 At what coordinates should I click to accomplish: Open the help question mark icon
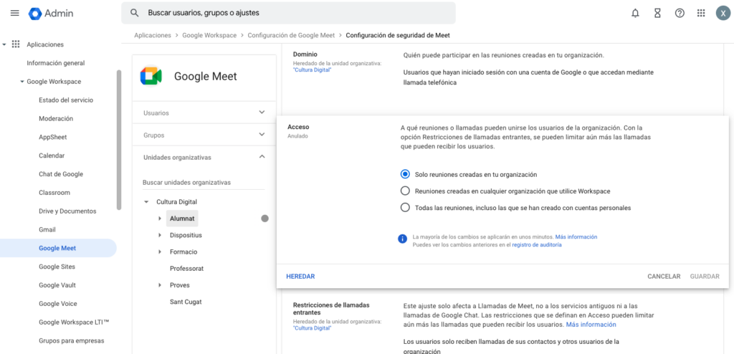[680, 13]
